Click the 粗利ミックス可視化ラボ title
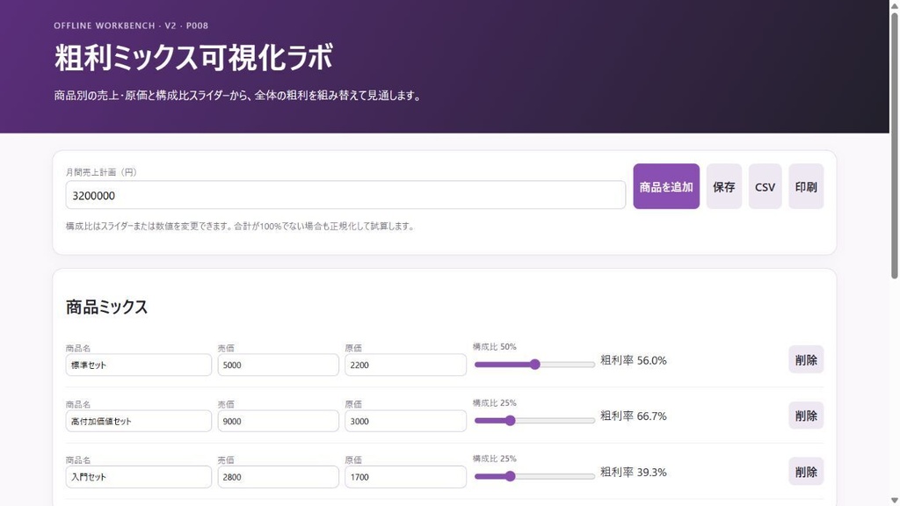Image resolution: width=900 pixels, height=506 pixels. pos(193,57)
